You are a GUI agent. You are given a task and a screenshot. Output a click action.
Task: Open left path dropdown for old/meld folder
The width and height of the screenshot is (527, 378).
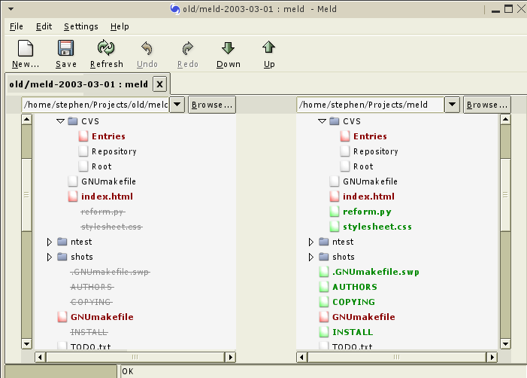[177, 105]
